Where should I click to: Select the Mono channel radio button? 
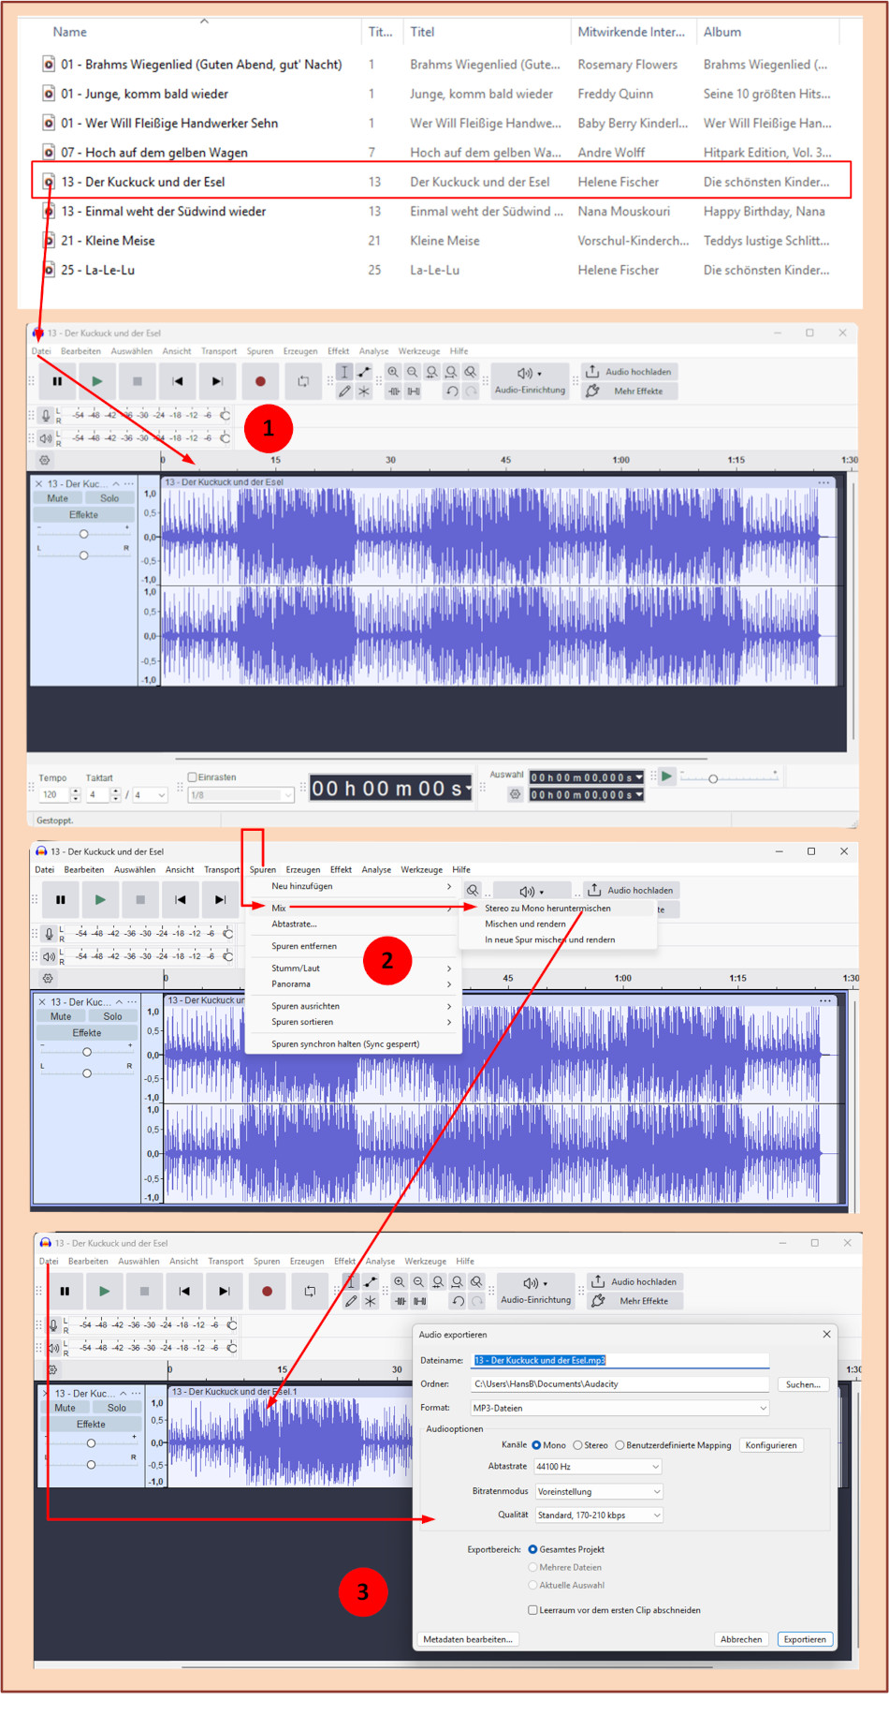click(x=536, y=1445)
